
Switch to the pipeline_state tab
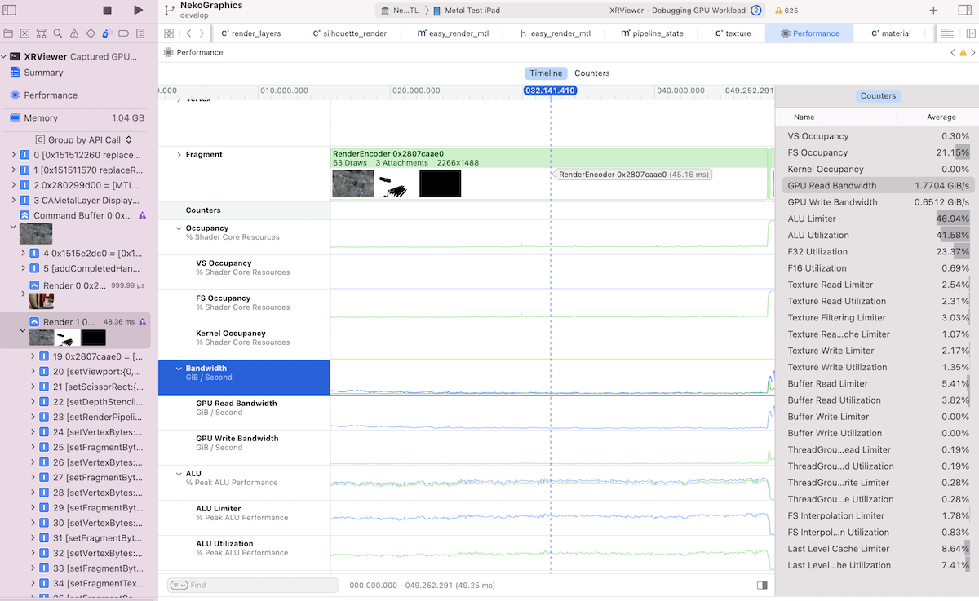651,33
